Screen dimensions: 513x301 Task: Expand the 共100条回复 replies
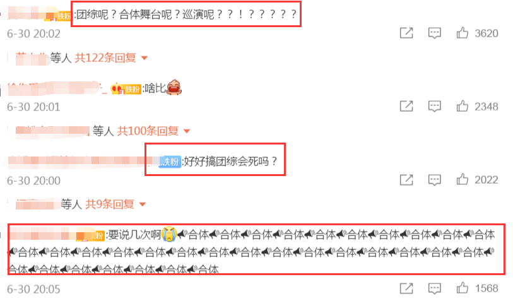click(187, 131)
